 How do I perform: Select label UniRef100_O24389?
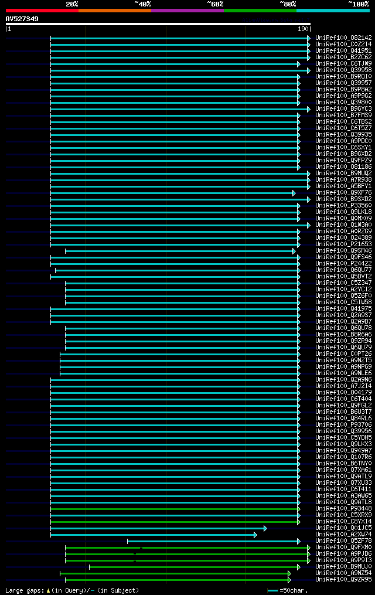(x=343, y=237)
